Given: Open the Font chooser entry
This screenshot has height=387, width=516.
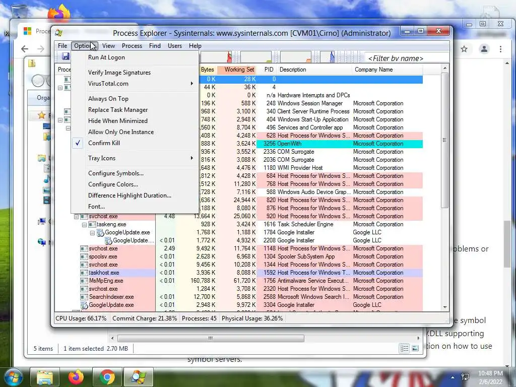Looking at the screenshot, I should [x=135, y=207].
